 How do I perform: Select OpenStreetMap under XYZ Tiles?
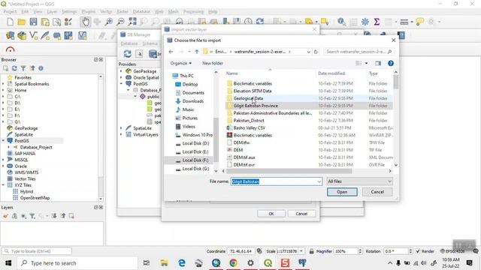(35, 198)
